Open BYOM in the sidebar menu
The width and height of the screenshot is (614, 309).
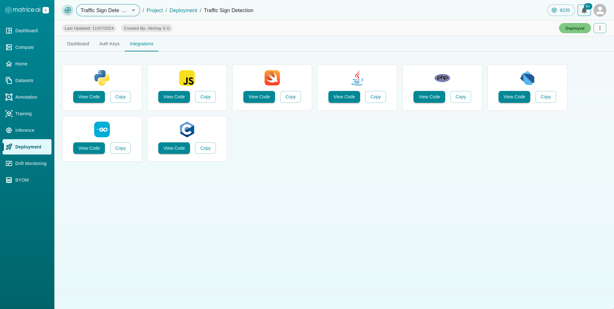27,180
